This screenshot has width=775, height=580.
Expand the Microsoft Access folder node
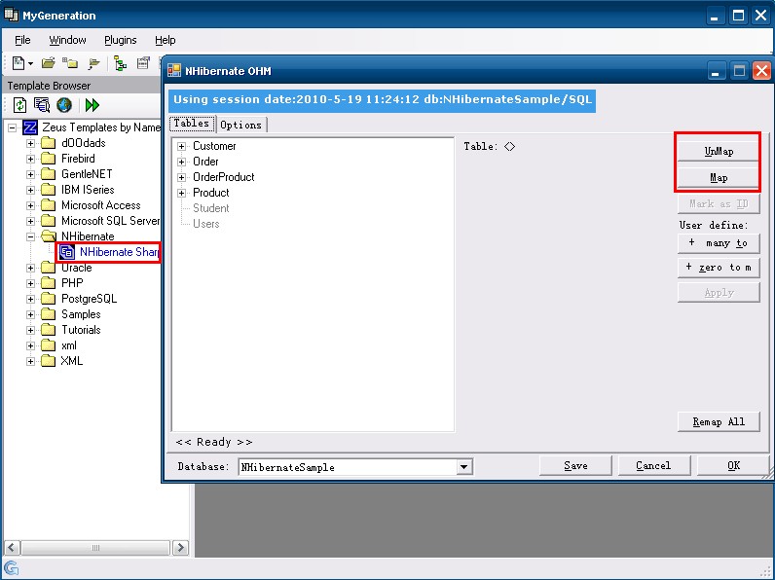30,206
